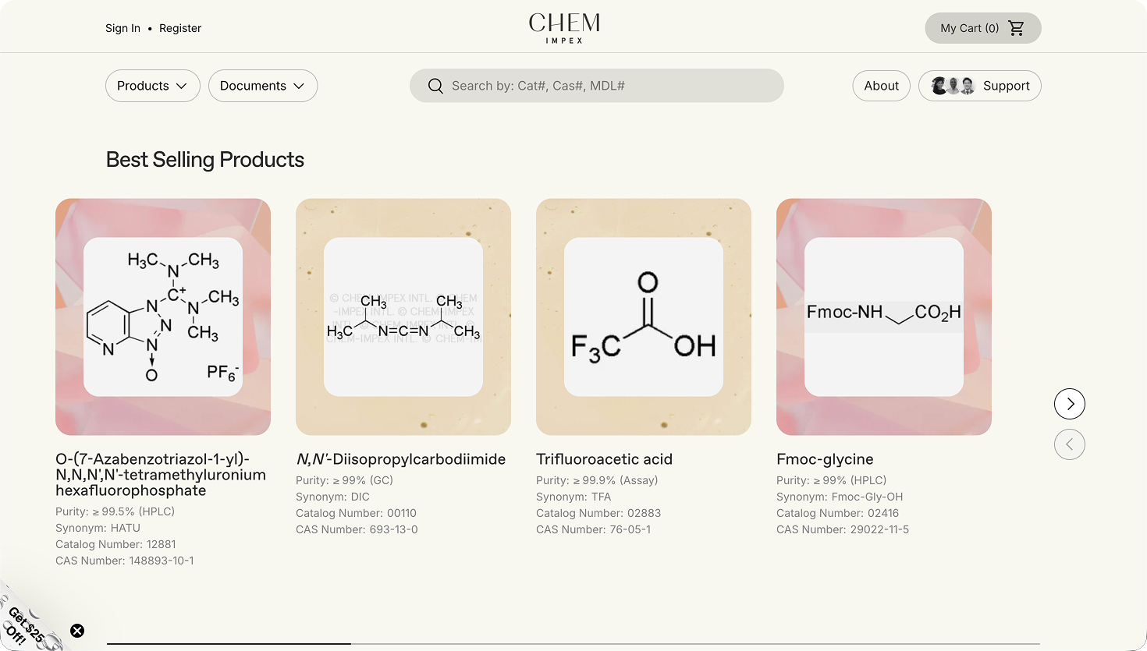Click the search magnifier icon
Image resolution: width=1147 pixels, height=651 pixels.
tap(435, 86)
